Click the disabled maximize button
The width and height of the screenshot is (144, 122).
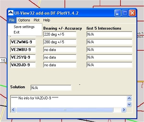click(x=125, y=13)
